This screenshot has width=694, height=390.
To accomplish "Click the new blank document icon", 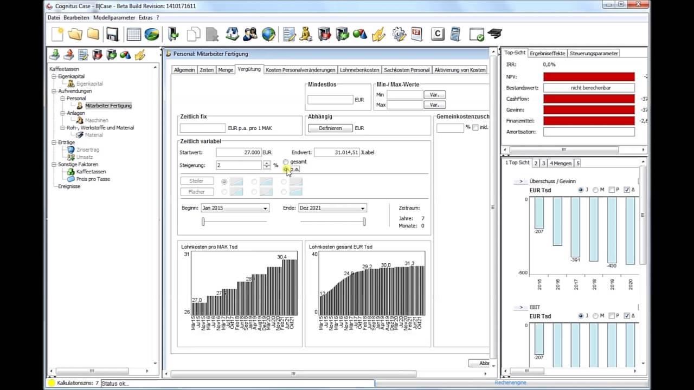I will click(x=57, y=34).
